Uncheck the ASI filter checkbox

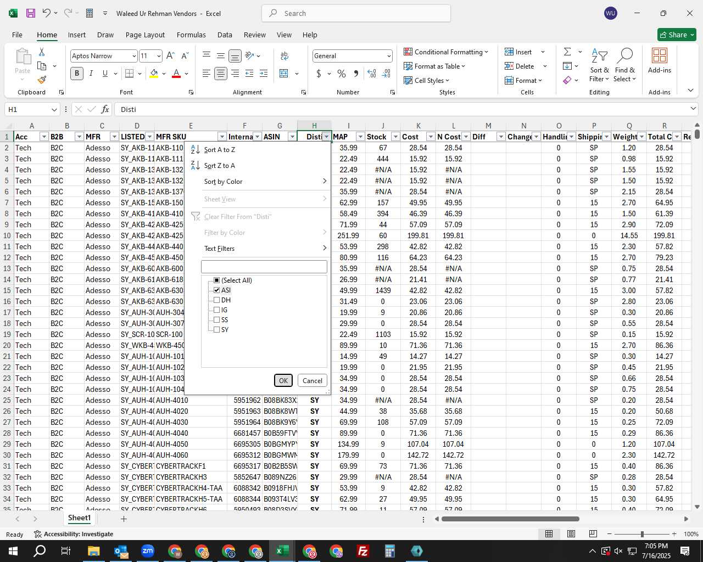coord(216,290)
